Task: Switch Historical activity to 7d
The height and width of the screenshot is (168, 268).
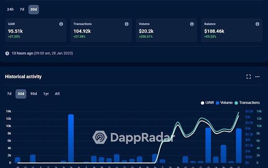Action: click(9, 94)
